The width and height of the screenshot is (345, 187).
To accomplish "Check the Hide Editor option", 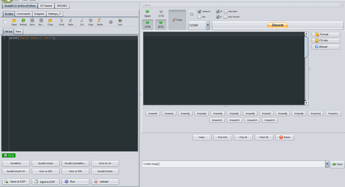I will (226, 11).
